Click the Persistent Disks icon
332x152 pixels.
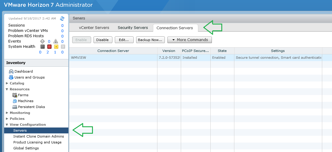point(15,107)
